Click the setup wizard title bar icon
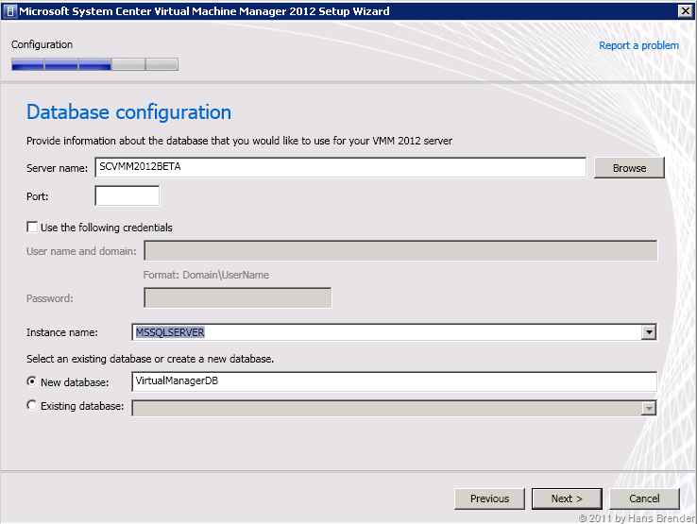Viewport: 697px width, 524px height. (x=9, y=11)
